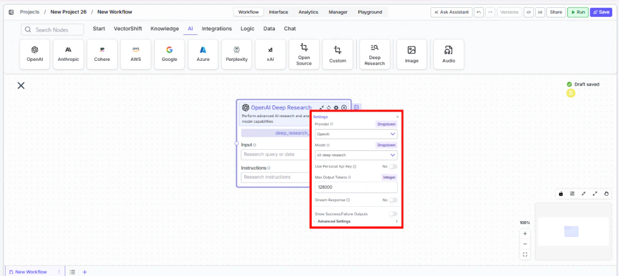Select the xAI node card
The height and width of the screenshot is (276, 619).
pyautogui.click(x=270, y=54)
